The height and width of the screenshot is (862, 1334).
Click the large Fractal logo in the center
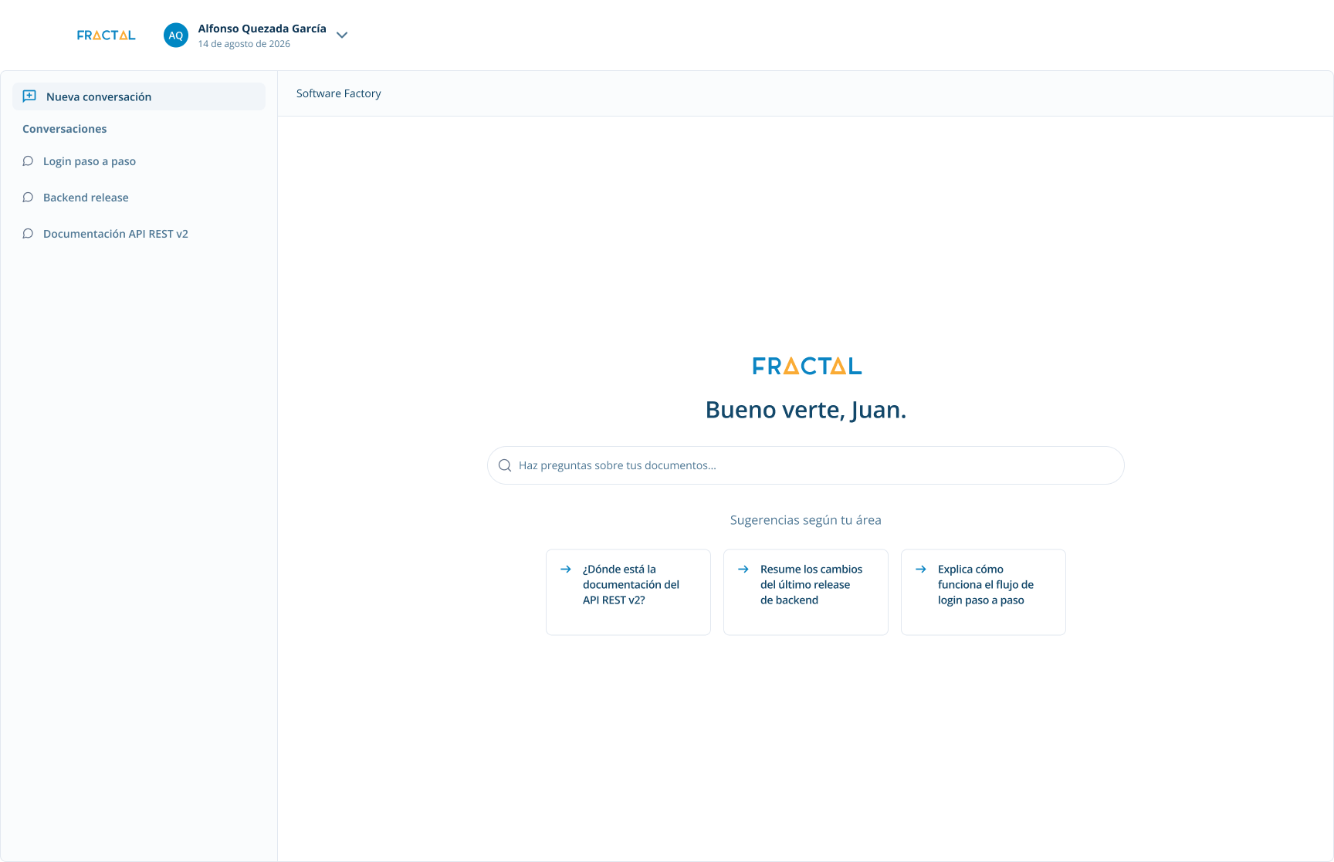point(807,366)
